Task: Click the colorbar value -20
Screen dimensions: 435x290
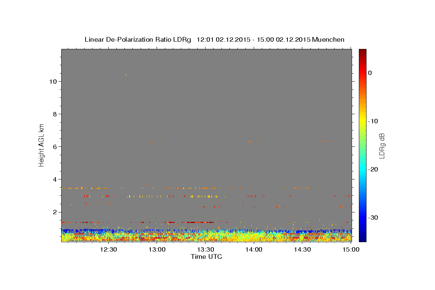Action: point(373,169)
